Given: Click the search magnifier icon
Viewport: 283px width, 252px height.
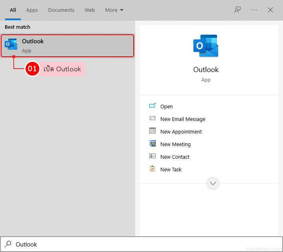Looking at the screenshot, I should click(8, 244).
